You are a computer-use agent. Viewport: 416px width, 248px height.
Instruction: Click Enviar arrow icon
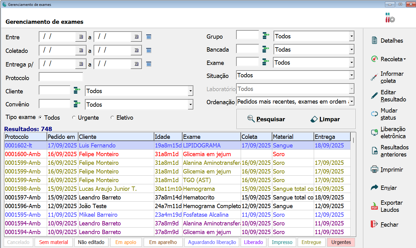pyautogui.click(x=374, y=187)
